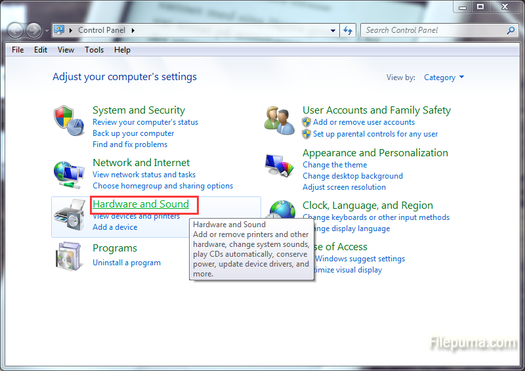
Task: Click the Back navigation arrow button
Action: [15, 30]
